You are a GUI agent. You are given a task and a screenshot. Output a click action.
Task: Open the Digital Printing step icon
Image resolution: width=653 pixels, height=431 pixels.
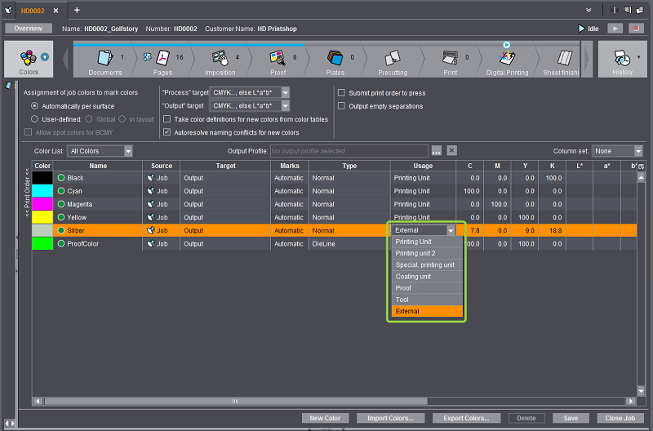507,58
